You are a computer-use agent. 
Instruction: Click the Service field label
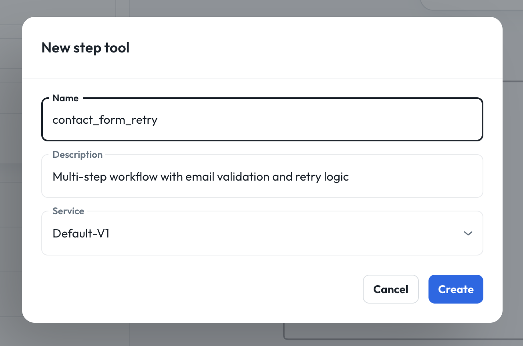[x=68, y=211]
